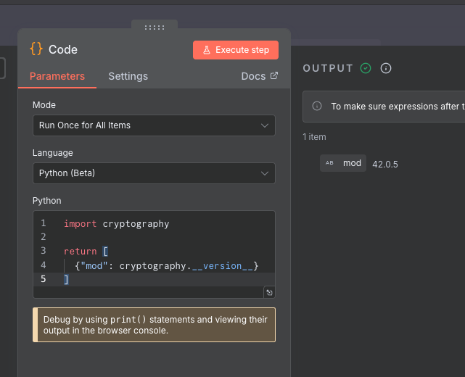Click the AB string type icon beside mod
The height and width of the screenshot is (377, 465).
[x=329, y=163]
